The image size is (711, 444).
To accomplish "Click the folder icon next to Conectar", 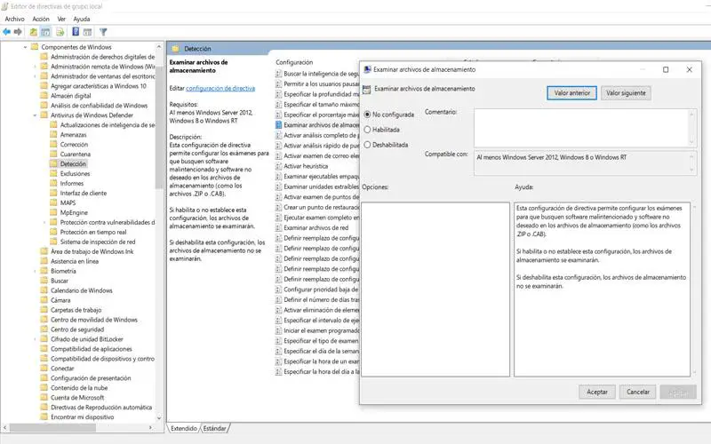I will [x=44, y=369].
